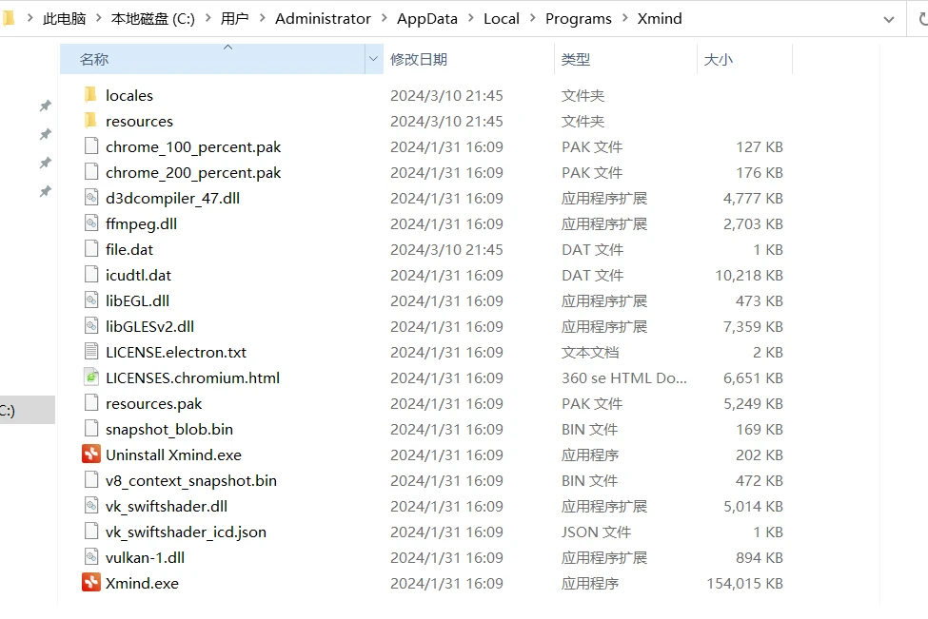Go to 此电脑 in the breadcrumb
The image size is (928, 619).
click(x=64, y=19)
